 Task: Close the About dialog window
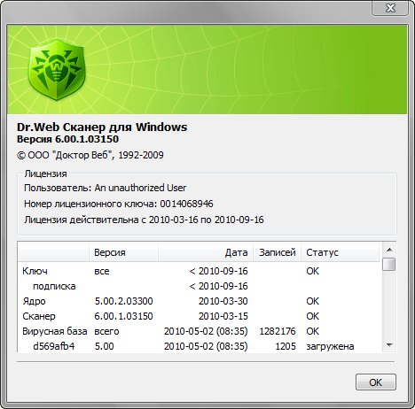click(x=390, y=8)
